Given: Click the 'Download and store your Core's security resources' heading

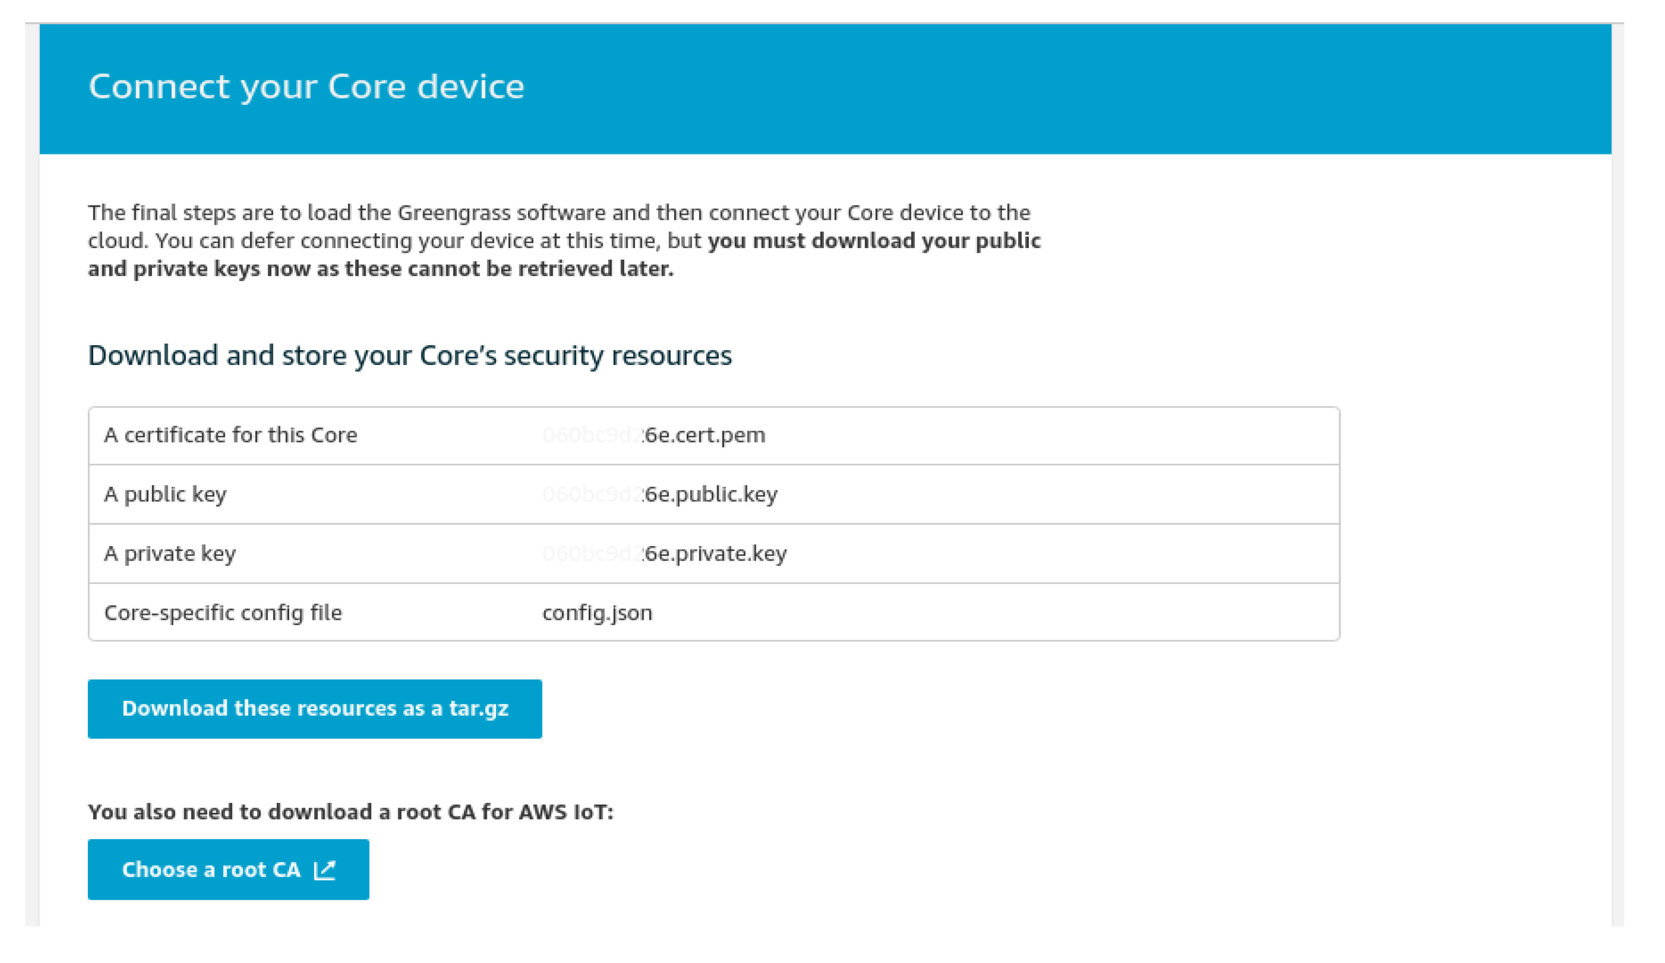Looking at the screenshot, I should point(410,356).
